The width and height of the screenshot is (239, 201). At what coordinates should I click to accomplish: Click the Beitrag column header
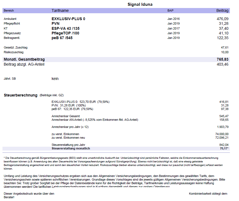point(222,10)
